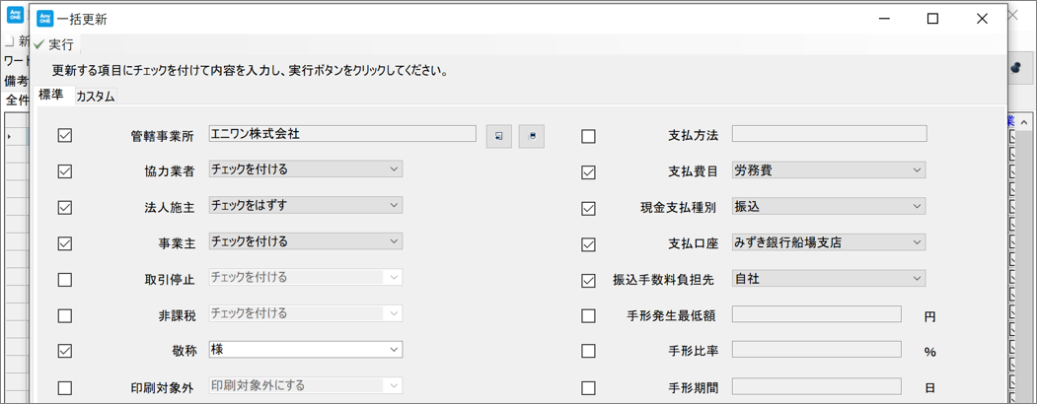The width and height of the screenshot is (1037, 404).
Task: Toggle the 振込手数料負担先 checkbox
Action: [x=588, y=281]
